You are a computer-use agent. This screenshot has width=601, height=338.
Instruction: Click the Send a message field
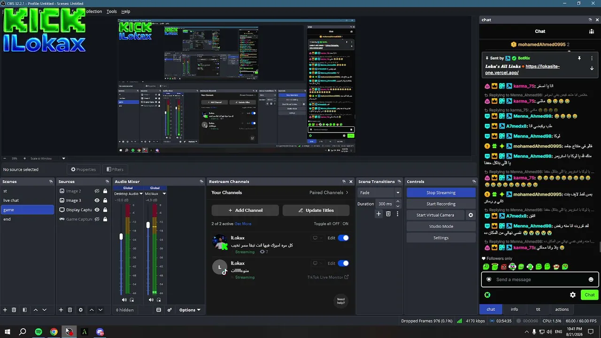coord(540,279)
